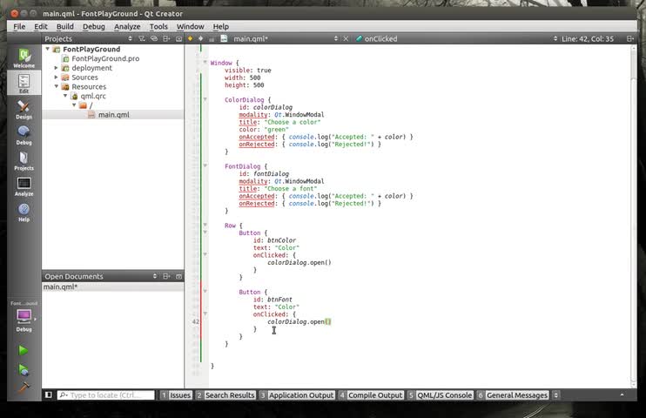The image size is (646, 418).
Task: Open the Analyze mode icon
Action: tap(24, 185)
